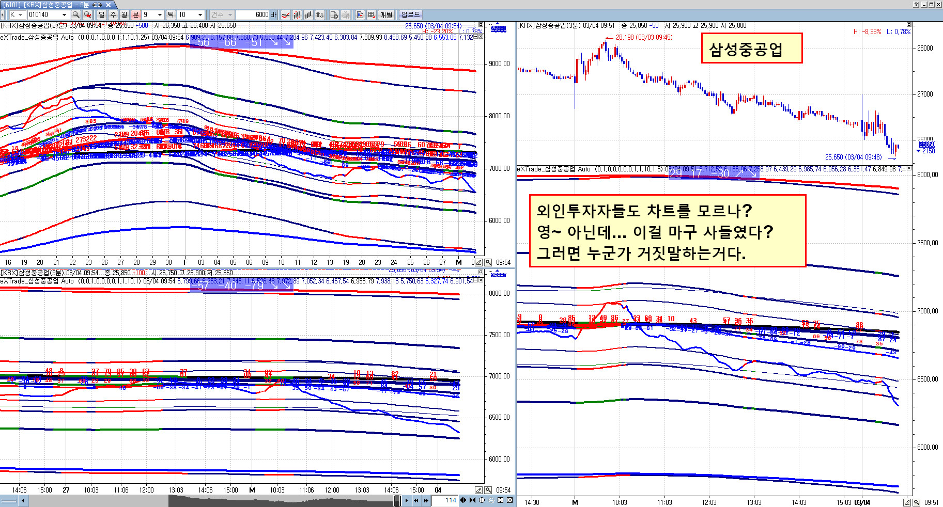Maximize the 27분 price chart pane
This screenshot has height=507, width=943.
[481, 25]
